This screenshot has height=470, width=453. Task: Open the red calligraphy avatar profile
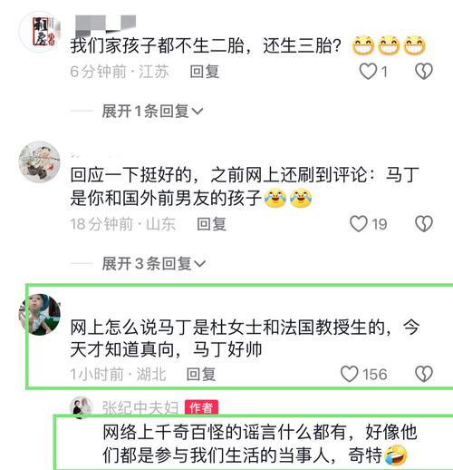pyautogui.click(x=40, y=32)
